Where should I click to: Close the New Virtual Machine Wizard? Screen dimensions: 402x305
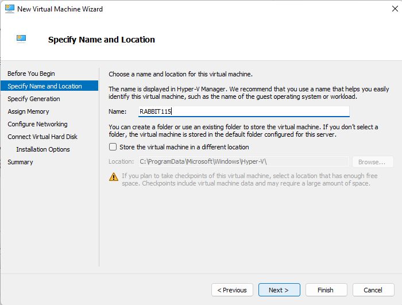click(x=395, y=9)
